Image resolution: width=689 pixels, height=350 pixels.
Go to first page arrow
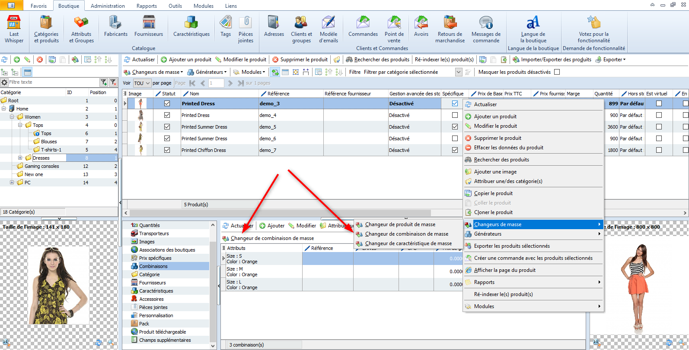pyautogui.click(x=192, y=83)
